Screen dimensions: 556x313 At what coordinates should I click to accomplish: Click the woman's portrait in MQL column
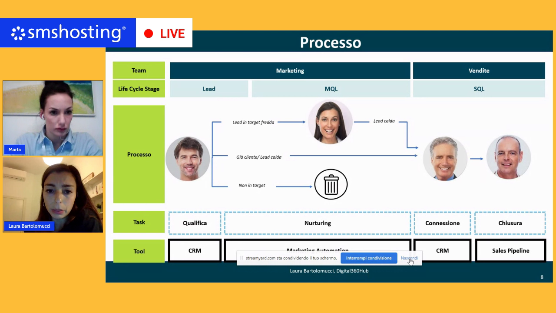(330, 122)
